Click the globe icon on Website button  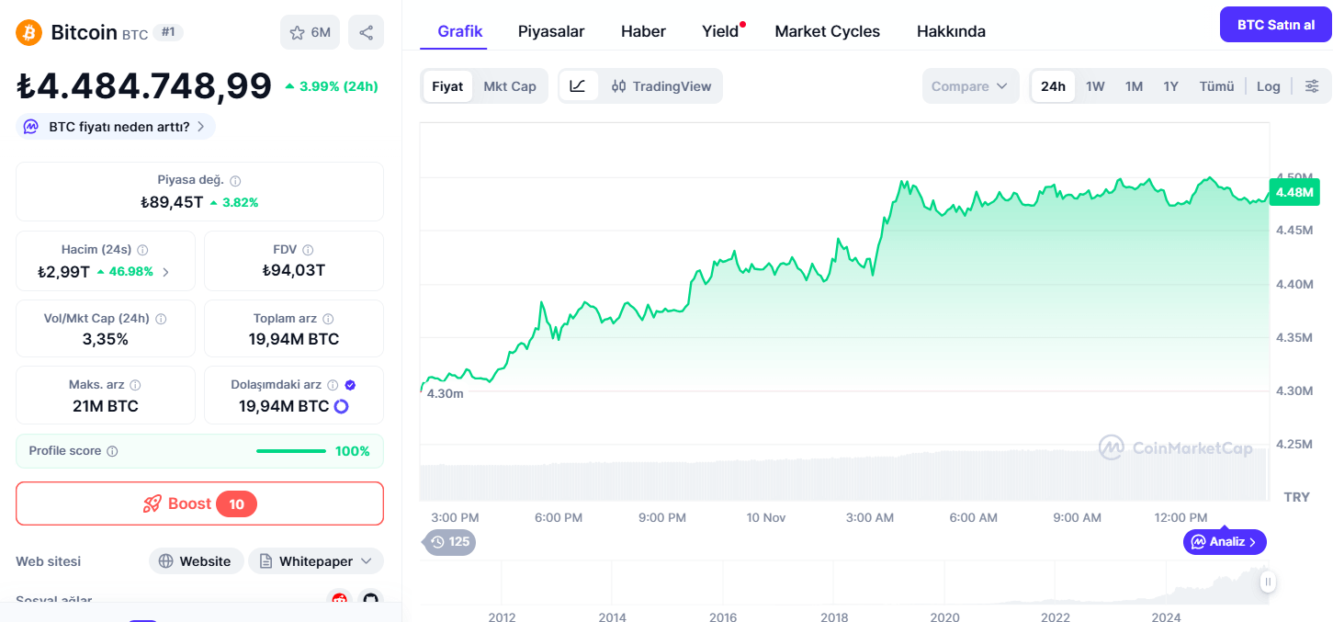click(x=166, y=561)
